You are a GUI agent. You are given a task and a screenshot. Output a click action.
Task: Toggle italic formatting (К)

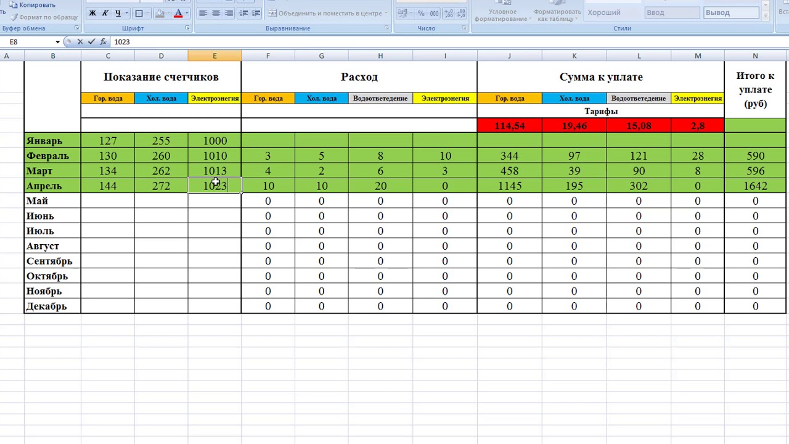105,13
